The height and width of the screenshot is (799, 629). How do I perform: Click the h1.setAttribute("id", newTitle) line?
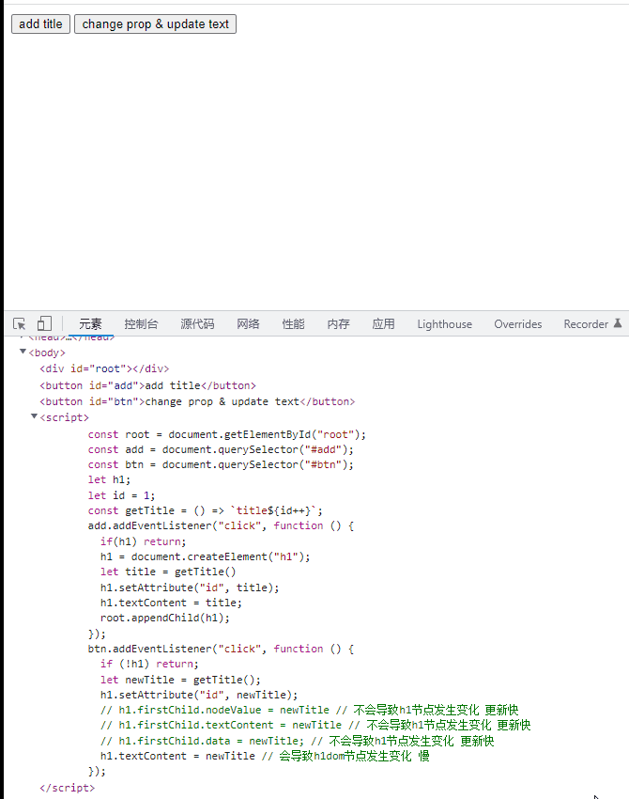[199, 695]
